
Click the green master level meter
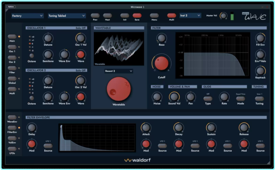tap(232, 17)
